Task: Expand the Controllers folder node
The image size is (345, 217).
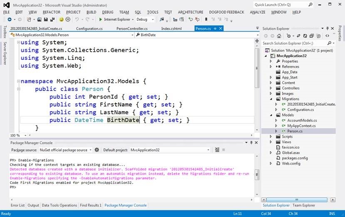Action: [271, 88]
